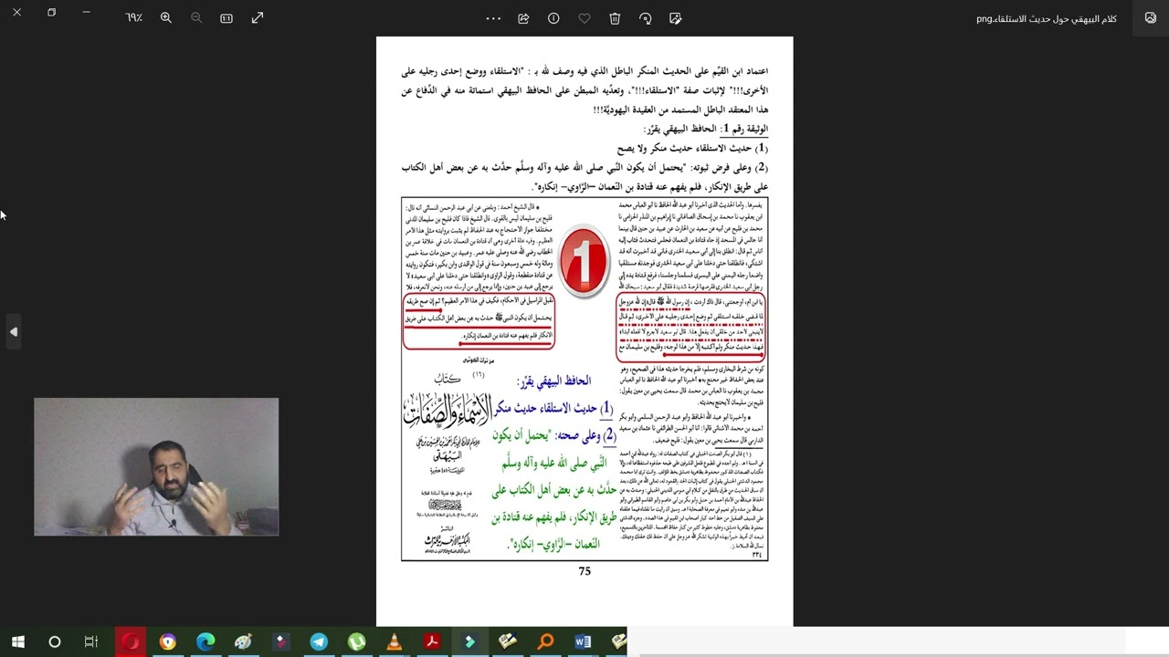Open Cortana search circle in taskbar
Screen dimensions: 1169x657
click(55, 642)
